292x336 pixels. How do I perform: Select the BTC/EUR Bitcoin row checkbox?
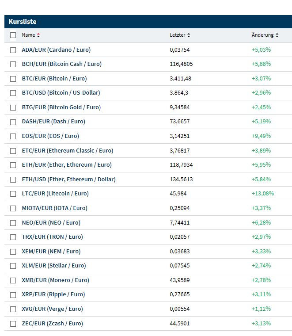coord(13,78)
